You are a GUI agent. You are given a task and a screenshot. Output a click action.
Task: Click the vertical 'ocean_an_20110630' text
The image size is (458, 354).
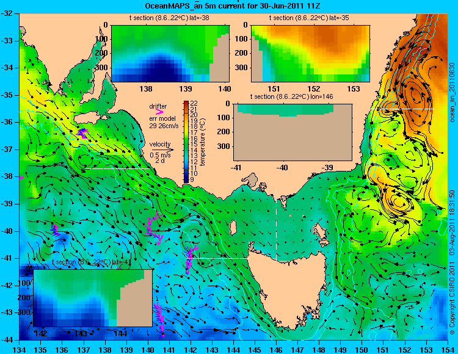453,93
